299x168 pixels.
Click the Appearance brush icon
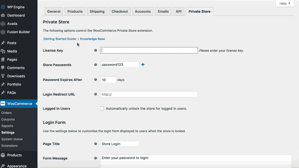tap(3, 166)
